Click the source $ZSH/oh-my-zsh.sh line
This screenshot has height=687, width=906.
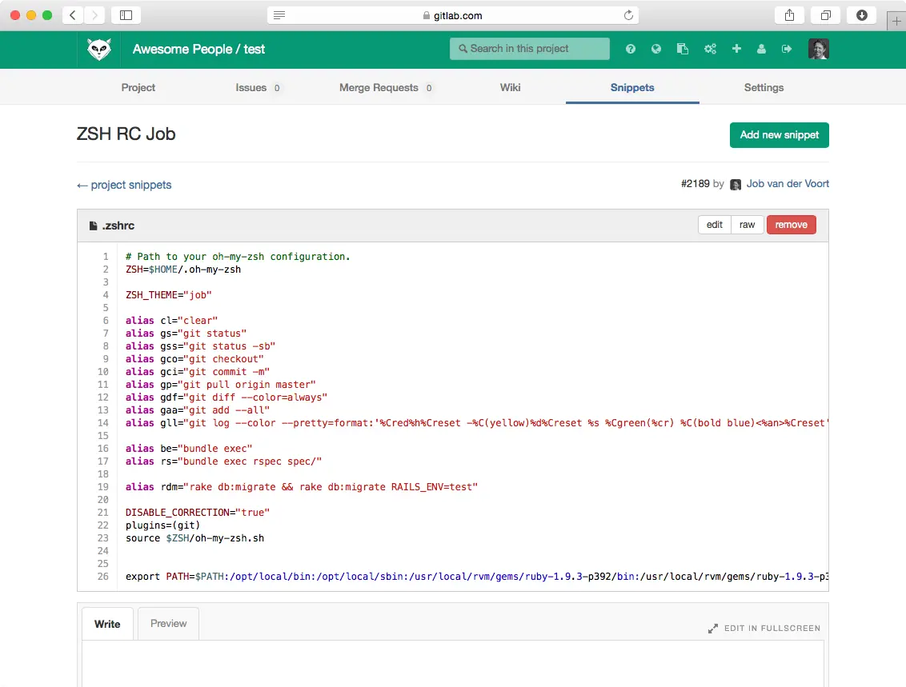[194, 538]
